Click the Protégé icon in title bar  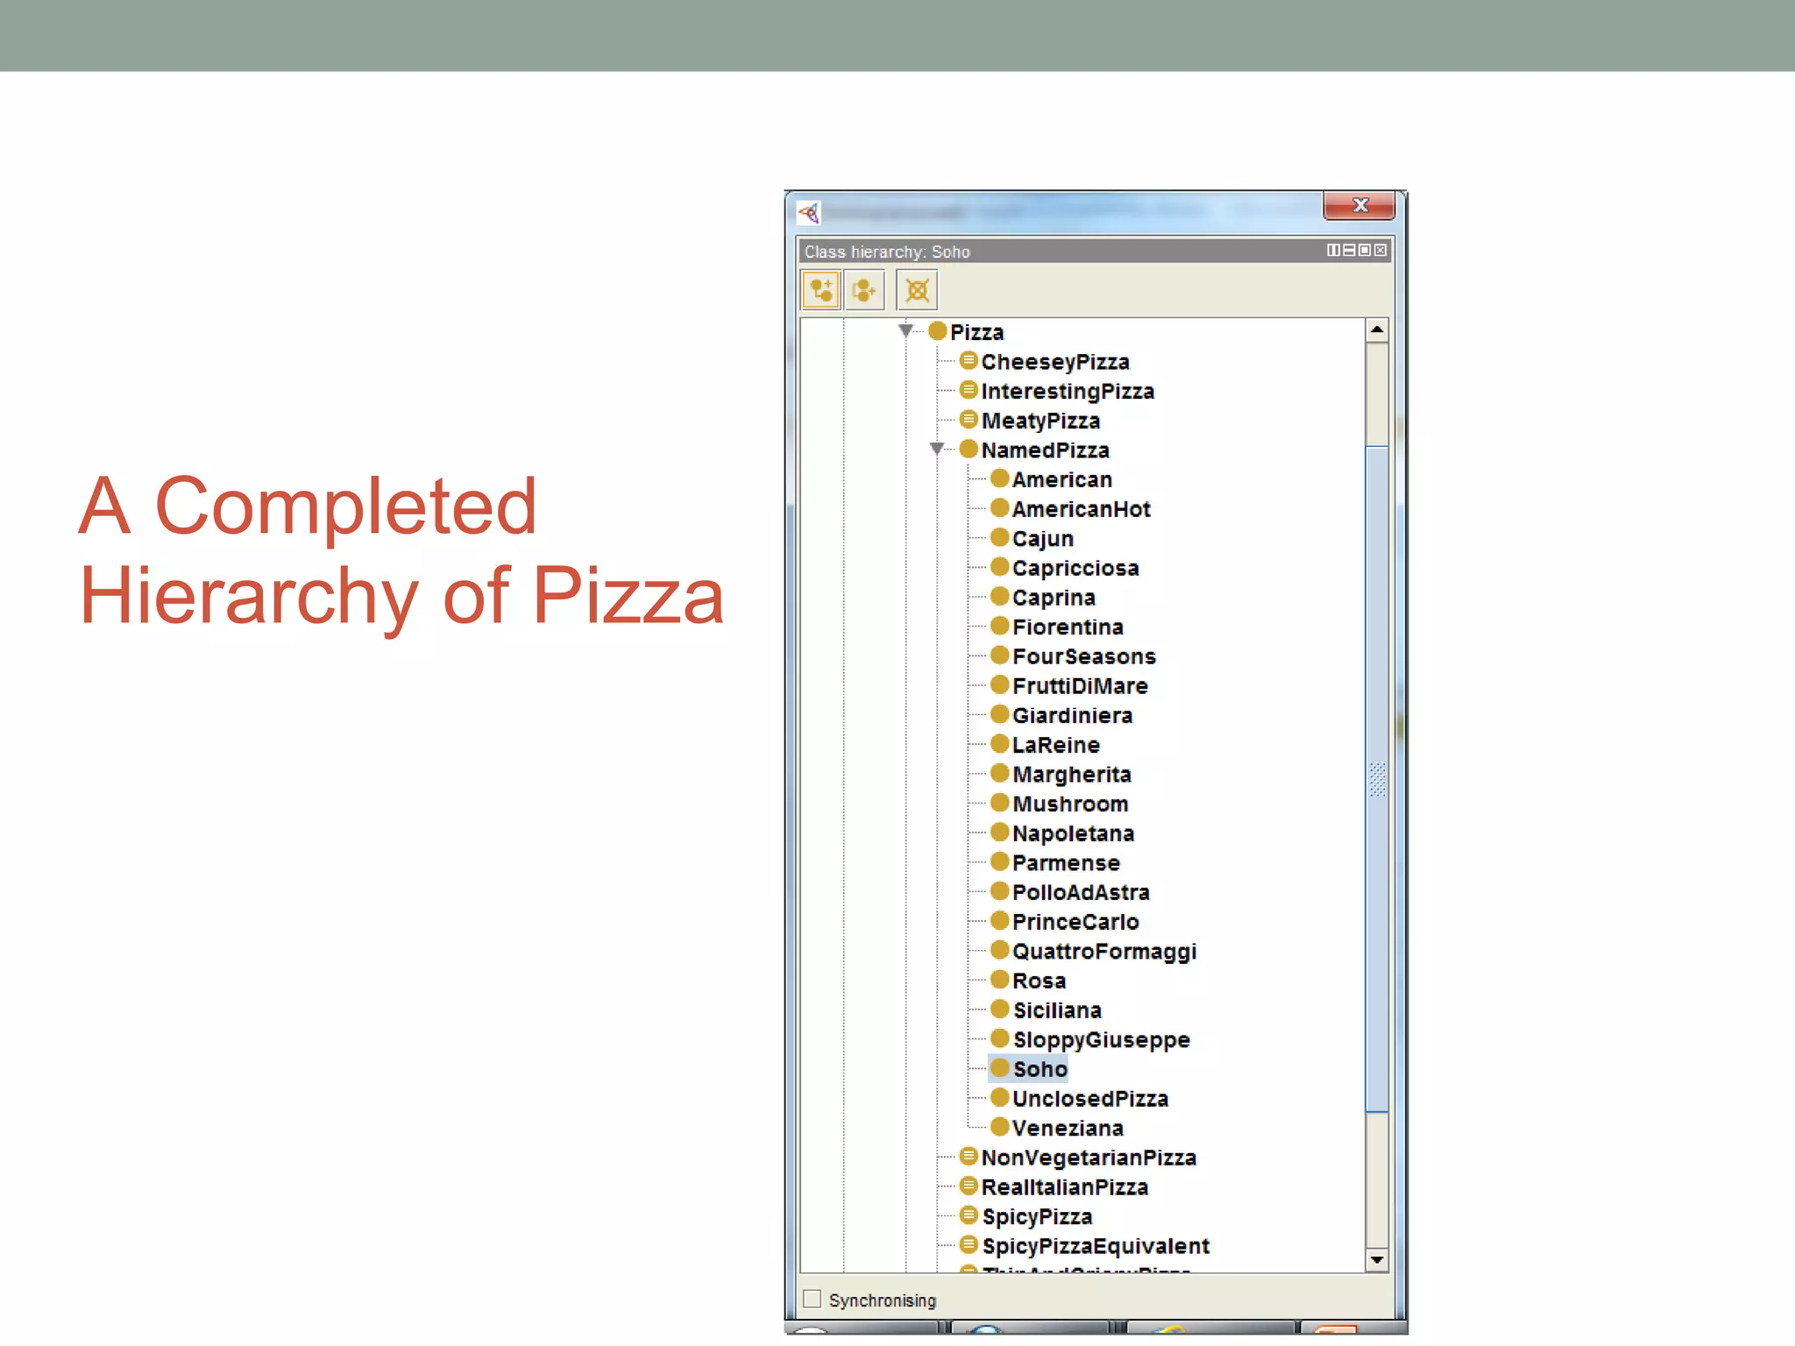[x=809, y=212]
